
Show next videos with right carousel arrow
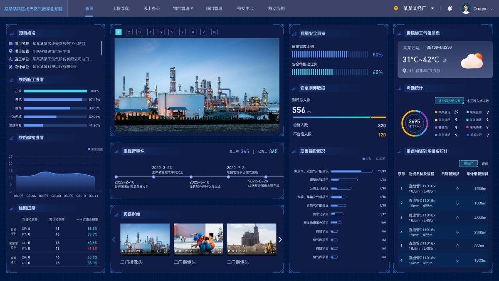[280, 239]
